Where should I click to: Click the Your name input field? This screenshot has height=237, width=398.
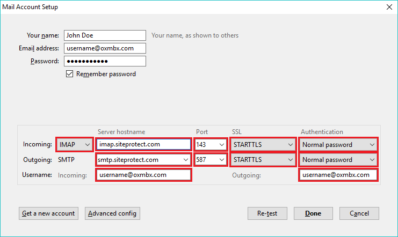[x=105, y=35]
